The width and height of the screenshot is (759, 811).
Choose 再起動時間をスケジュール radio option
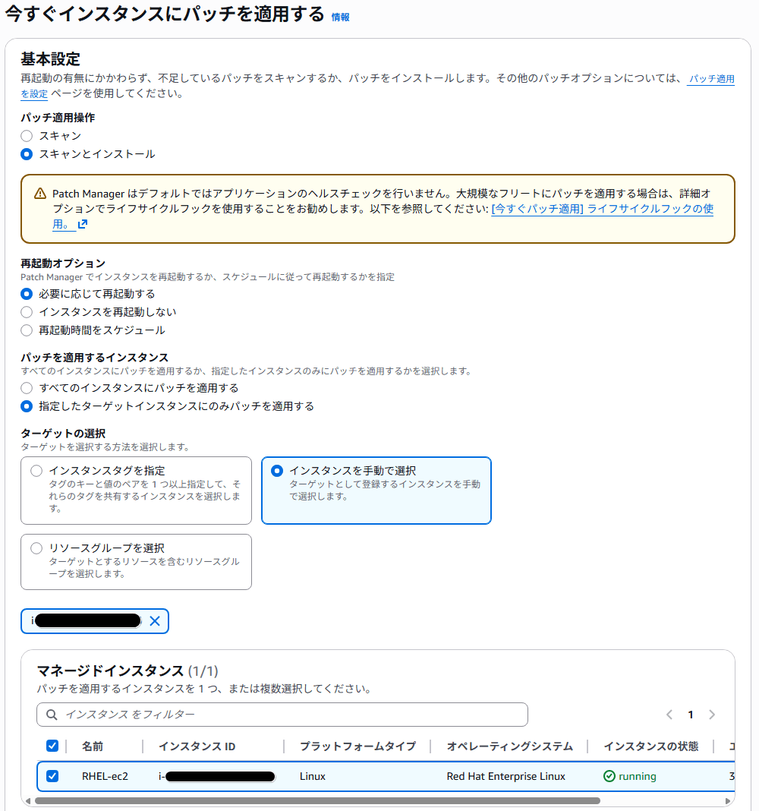click(27, 330)
